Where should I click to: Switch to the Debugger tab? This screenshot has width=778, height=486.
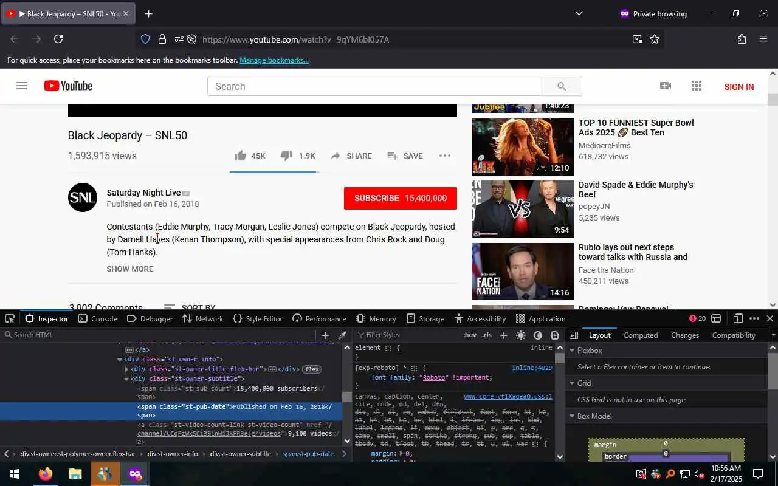click(150, 318)
